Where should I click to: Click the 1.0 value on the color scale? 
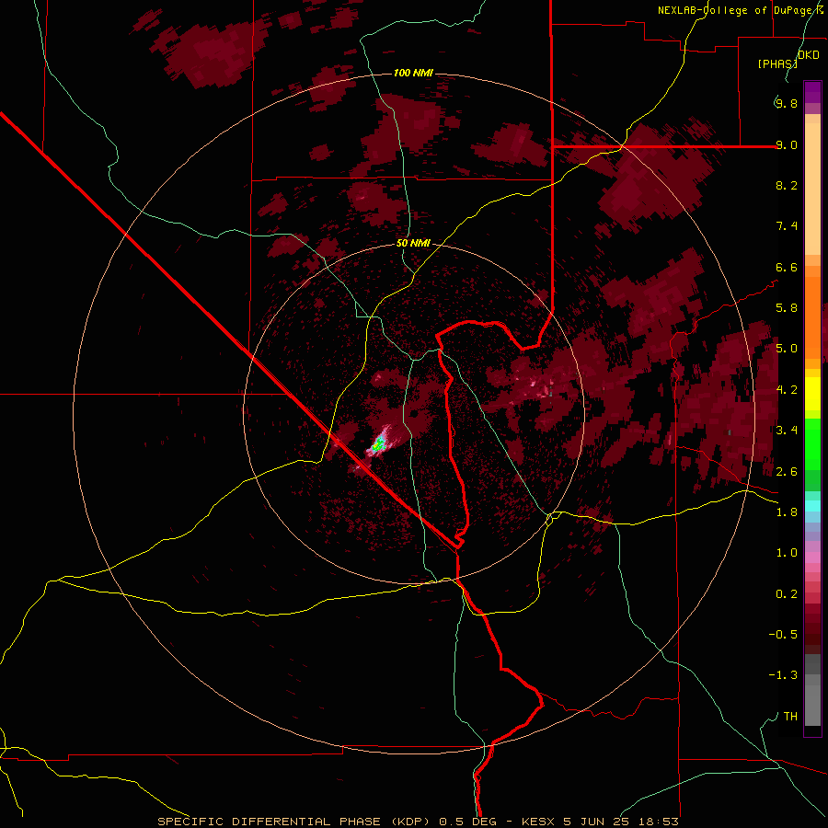coord(787,553)
